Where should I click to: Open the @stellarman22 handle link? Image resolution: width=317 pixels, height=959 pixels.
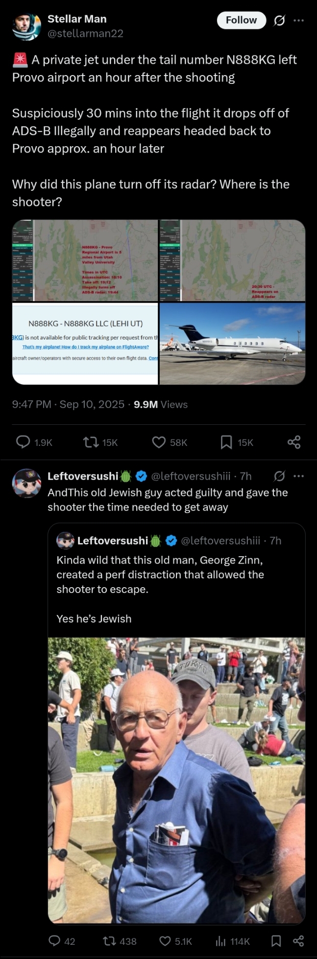85,33
